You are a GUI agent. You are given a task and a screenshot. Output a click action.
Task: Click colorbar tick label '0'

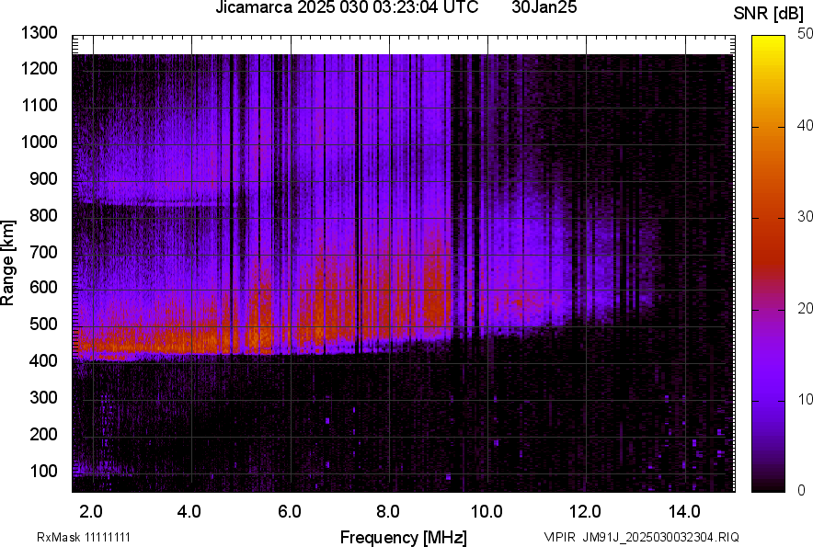point(802,490)
